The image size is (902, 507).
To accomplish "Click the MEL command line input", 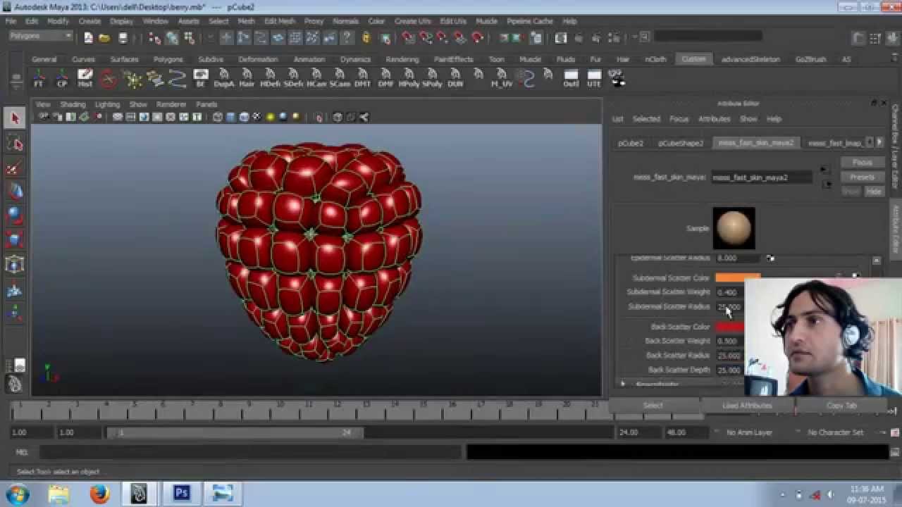I will click(250, 452).
